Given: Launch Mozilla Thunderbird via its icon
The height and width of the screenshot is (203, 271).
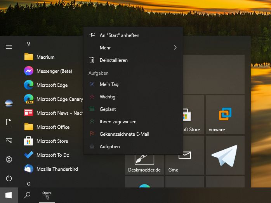Looking at the screenshot, I should 29,169.
